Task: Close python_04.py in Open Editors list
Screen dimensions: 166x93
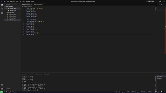Action: 7,9
